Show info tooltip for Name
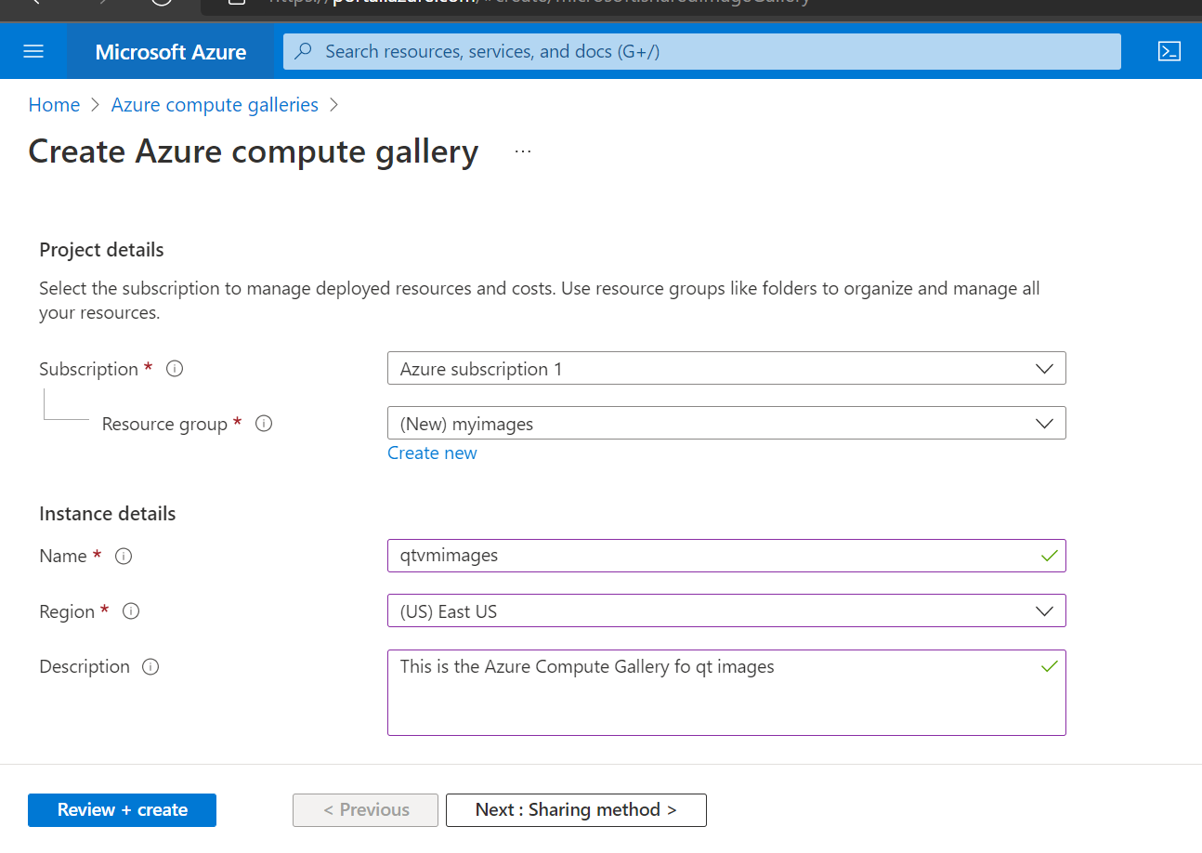 [x=124, y=557]
